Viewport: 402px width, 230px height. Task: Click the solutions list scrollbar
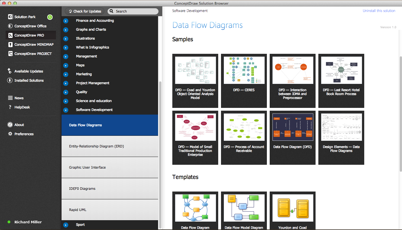[x=160, y=155]
